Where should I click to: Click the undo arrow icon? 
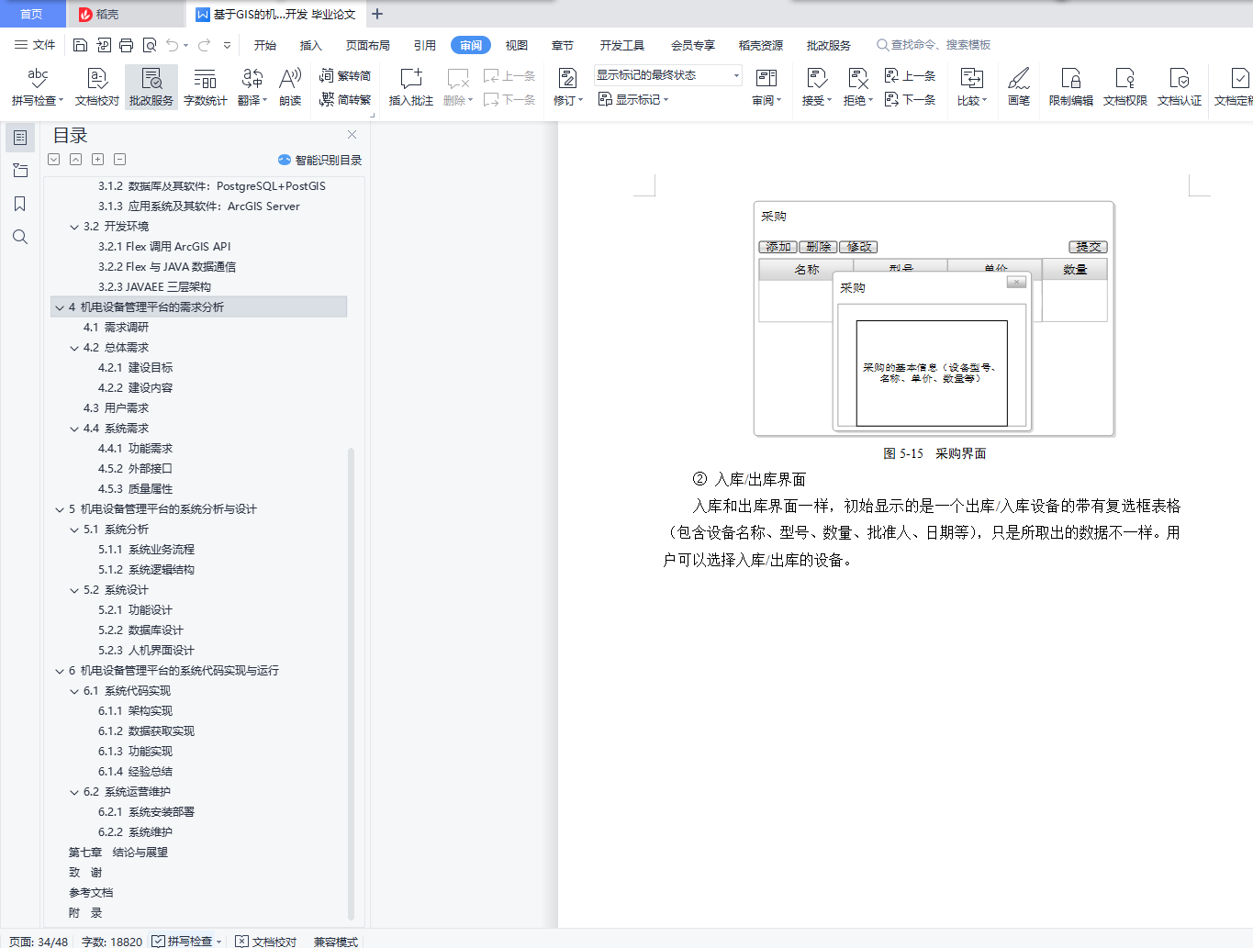pos(173,45)
